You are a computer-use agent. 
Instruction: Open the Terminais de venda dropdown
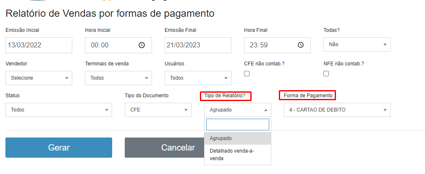118,78
